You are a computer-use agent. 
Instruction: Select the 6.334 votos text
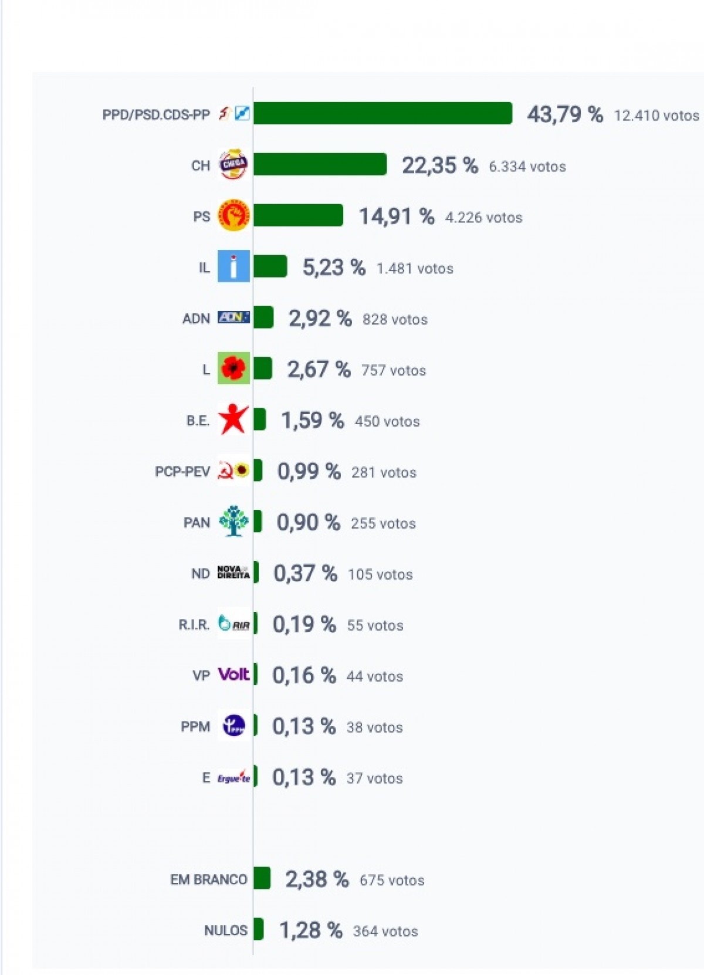[x=527, y=167]
